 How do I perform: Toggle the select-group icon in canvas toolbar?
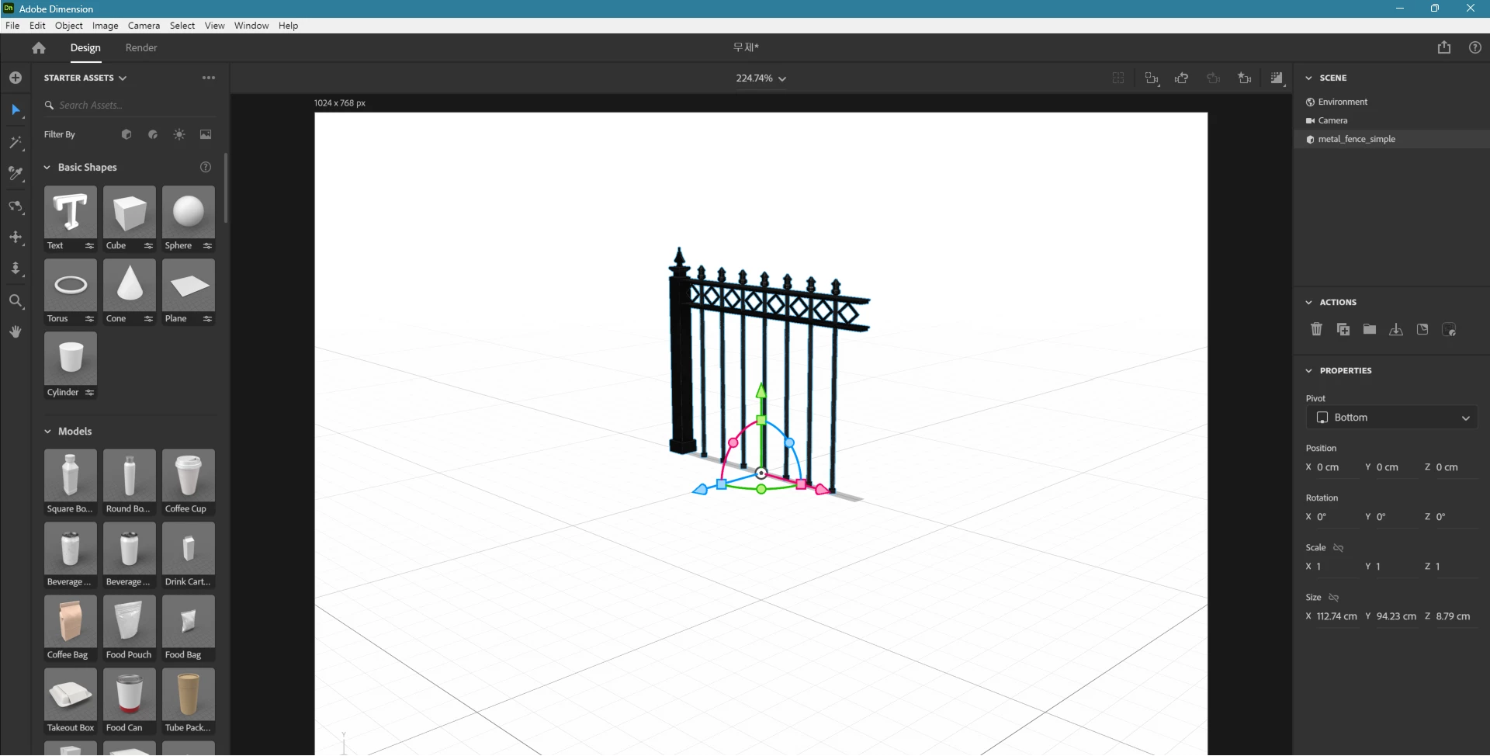tap(1118, 78)
